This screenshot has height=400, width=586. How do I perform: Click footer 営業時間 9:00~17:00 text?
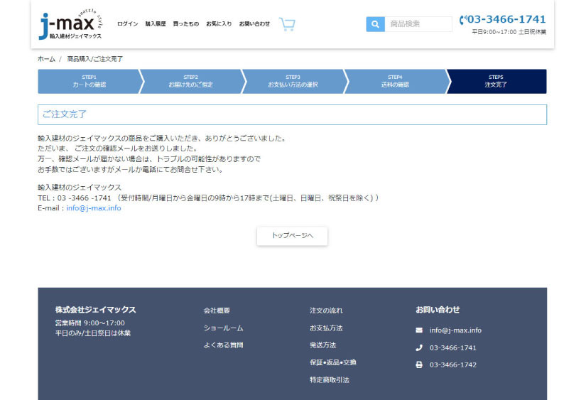pyautogui.click(x=90, y=323)
